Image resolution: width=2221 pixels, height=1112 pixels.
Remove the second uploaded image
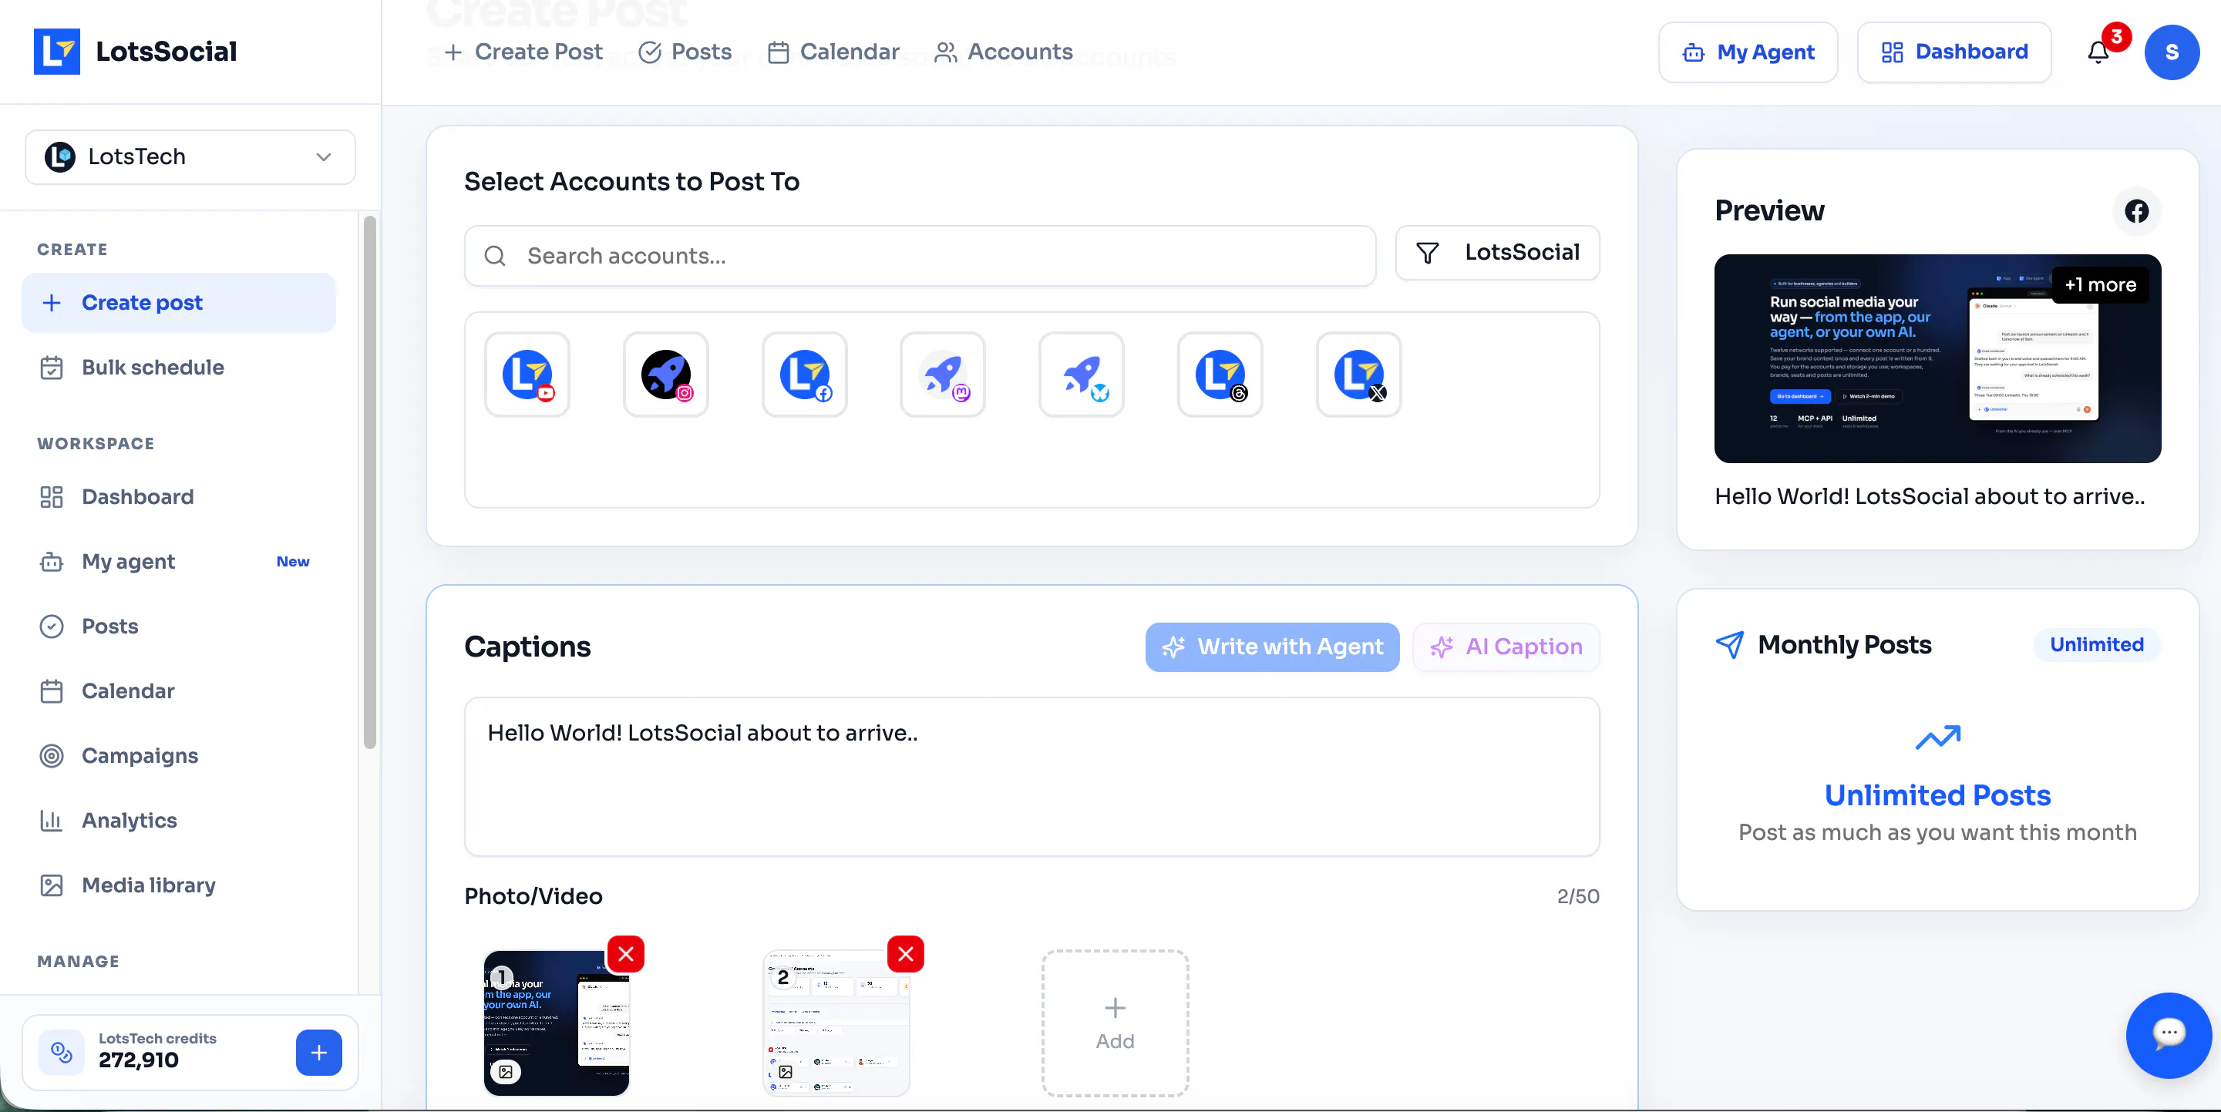pos(905,953)
